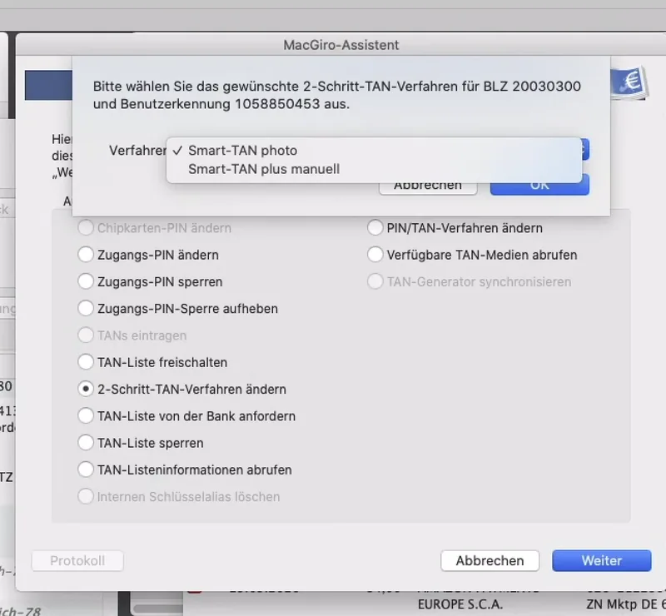
Task: Click the blue OK button in the sheet
Action: (x=539, y=189)
